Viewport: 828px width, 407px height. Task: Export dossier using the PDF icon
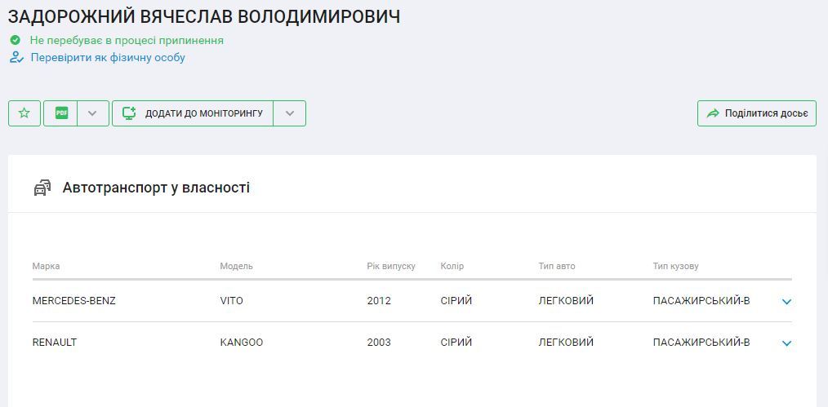pyautogui.click(x=62, y=113)
